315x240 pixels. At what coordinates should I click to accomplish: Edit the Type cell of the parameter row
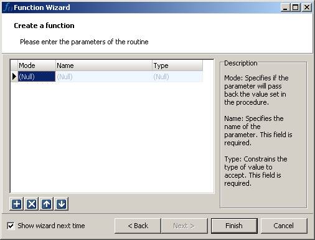click(177, 77)
